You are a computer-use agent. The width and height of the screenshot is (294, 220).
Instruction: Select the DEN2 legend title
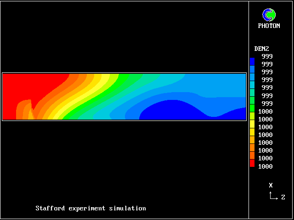pyautogui.click(x=261, y=49)
